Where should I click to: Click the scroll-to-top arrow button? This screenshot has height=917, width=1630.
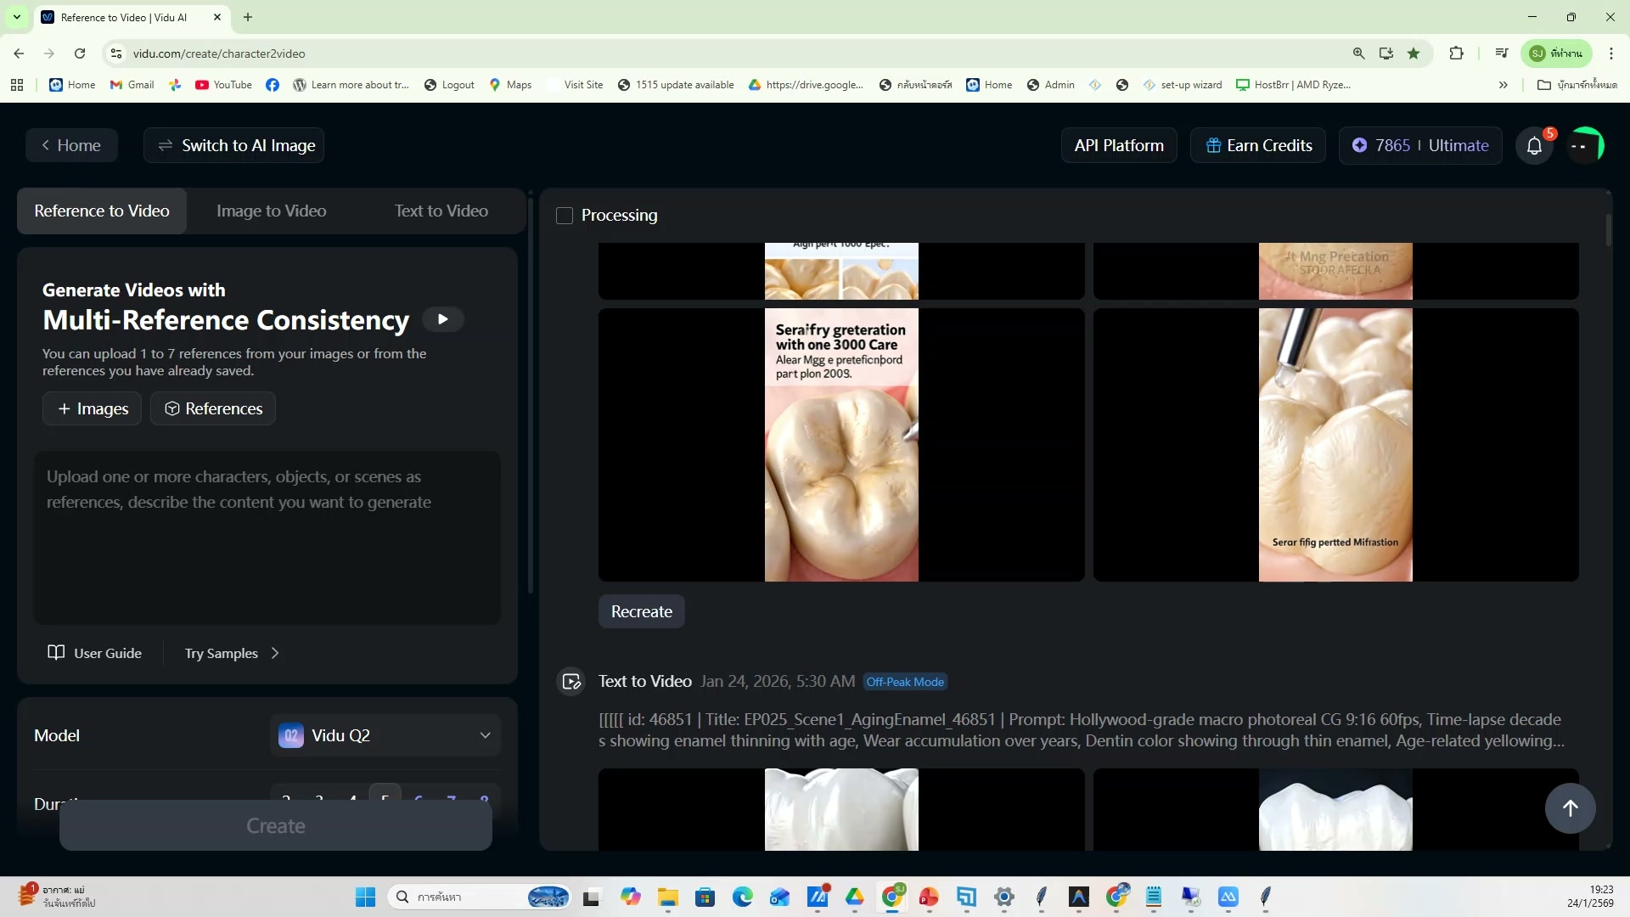click(x=1570, y=808)
